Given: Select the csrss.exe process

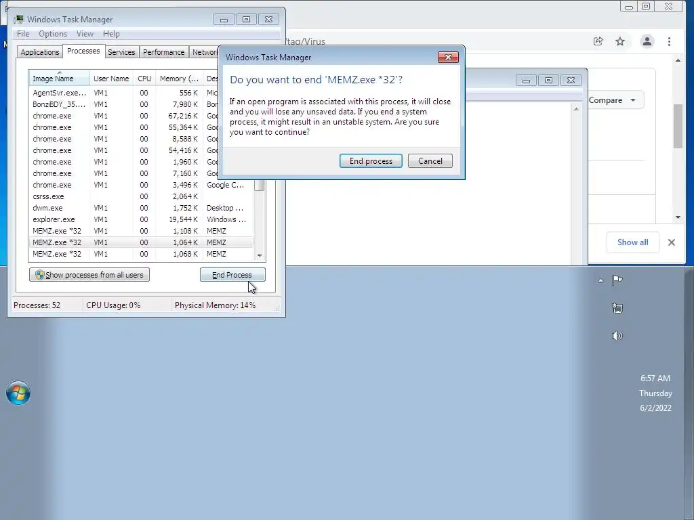Looking at the screenshot, I should (141, 196).
